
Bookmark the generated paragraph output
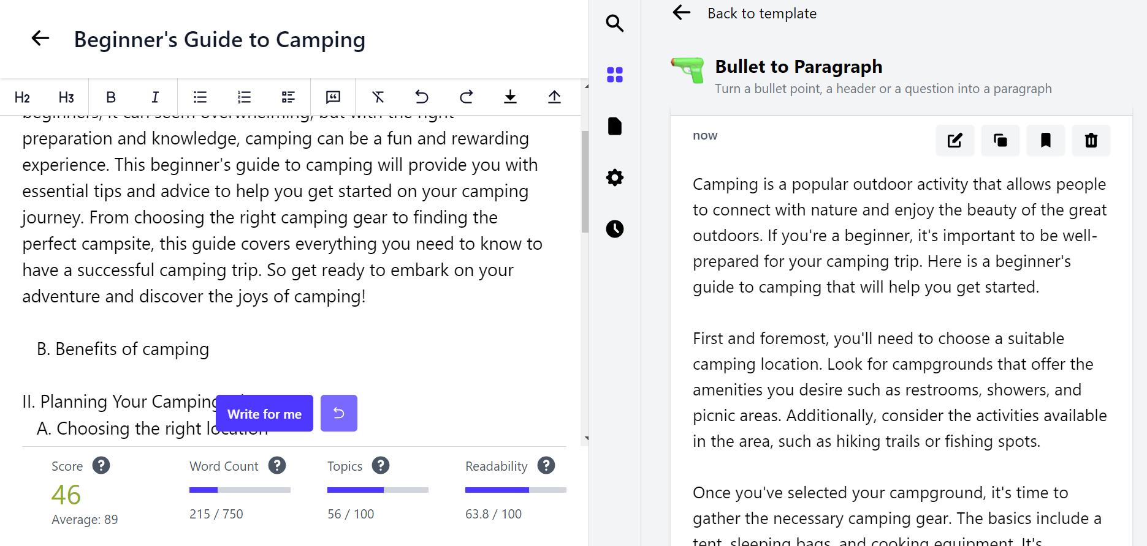click(x=1046, y=141)
